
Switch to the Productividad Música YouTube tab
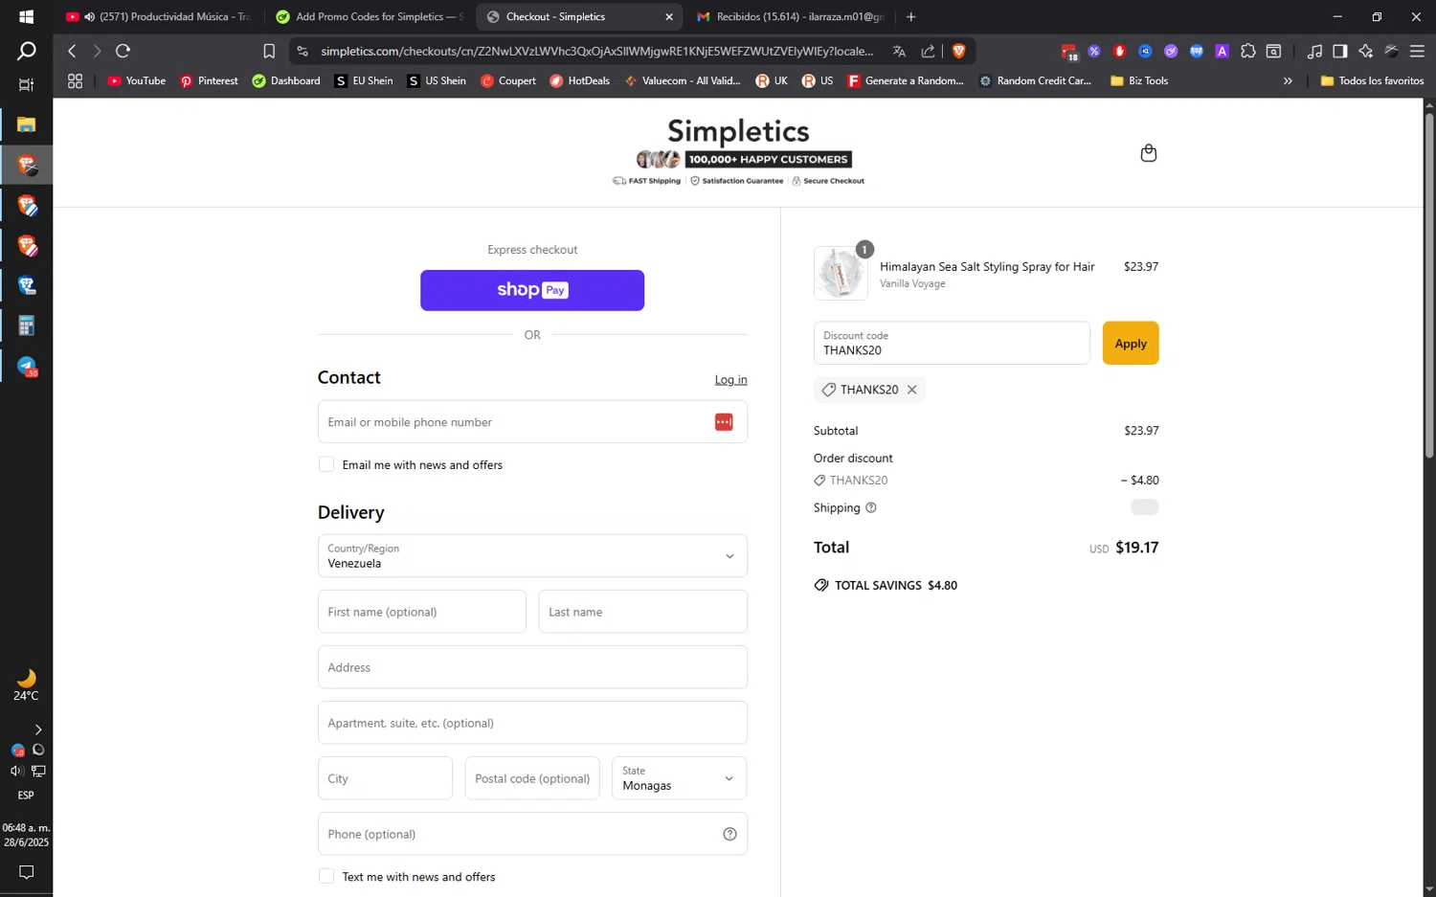point(159,16)
